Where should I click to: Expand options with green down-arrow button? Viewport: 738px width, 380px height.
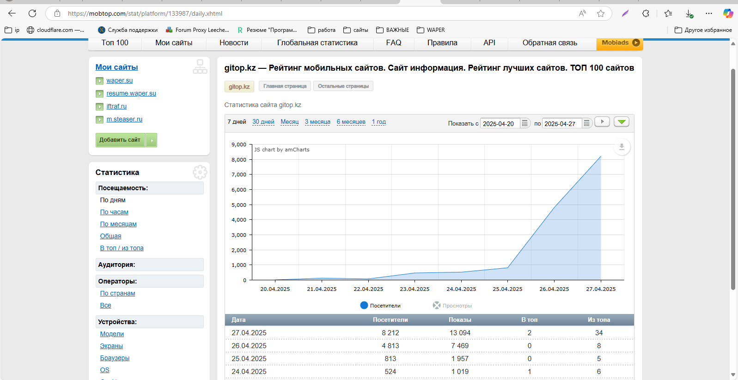pos(622,122)
